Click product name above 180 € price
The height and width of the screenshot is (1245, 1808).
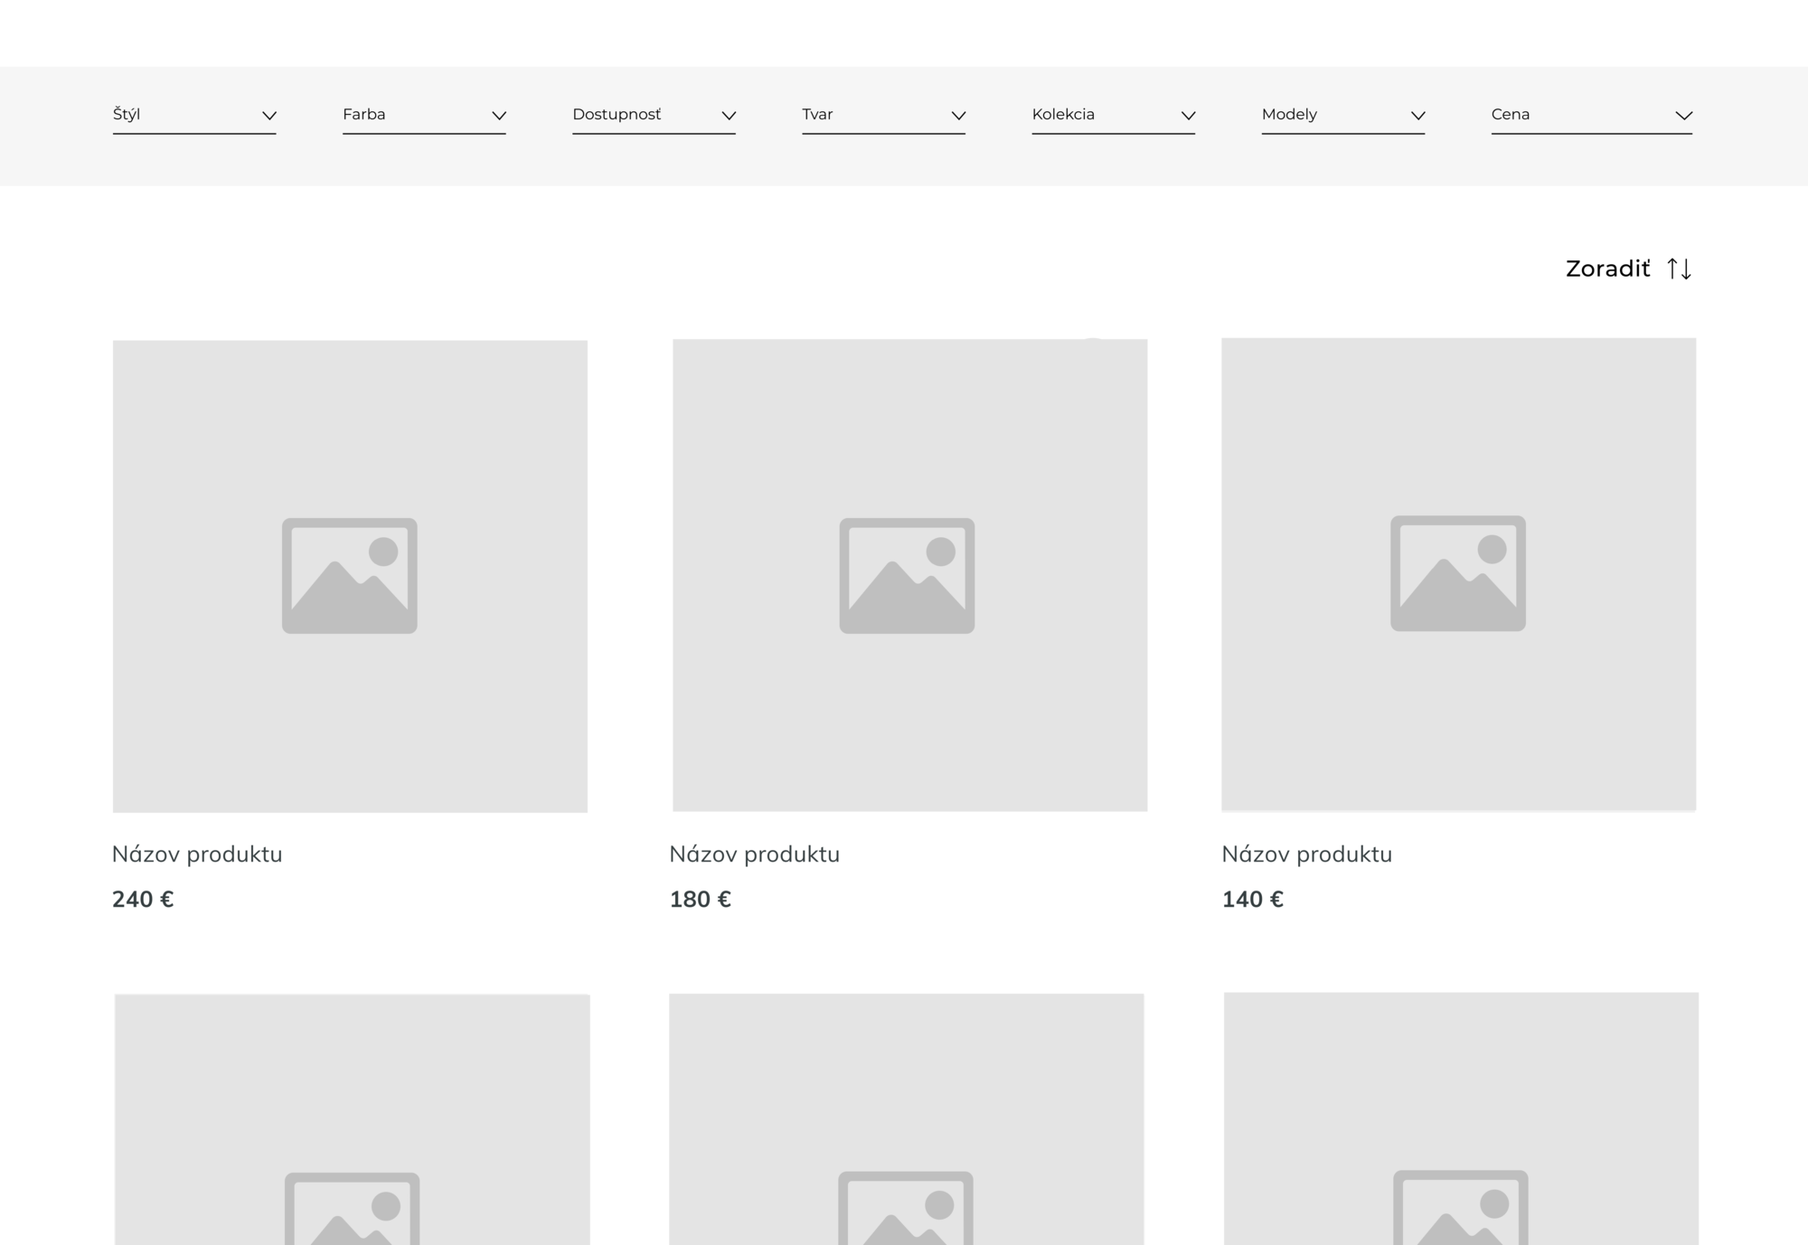754,854
